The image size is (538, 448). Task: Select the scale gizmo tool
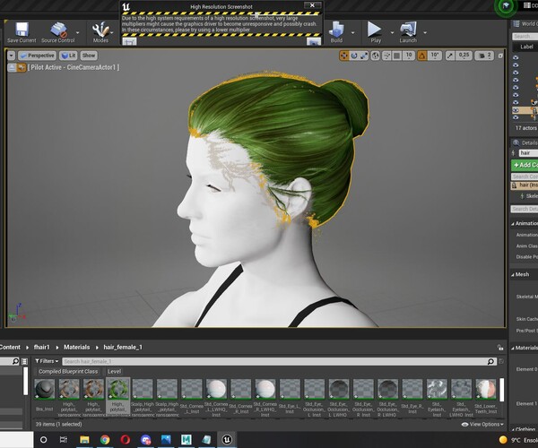tap(364, 56)
